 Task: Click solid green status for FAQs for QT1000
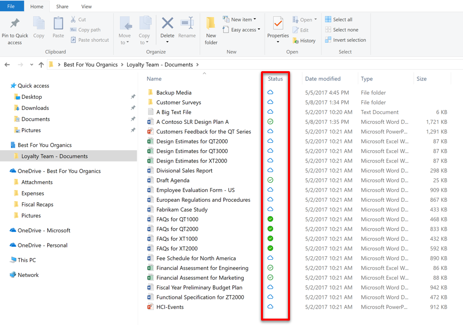click(x=270, y=219)
